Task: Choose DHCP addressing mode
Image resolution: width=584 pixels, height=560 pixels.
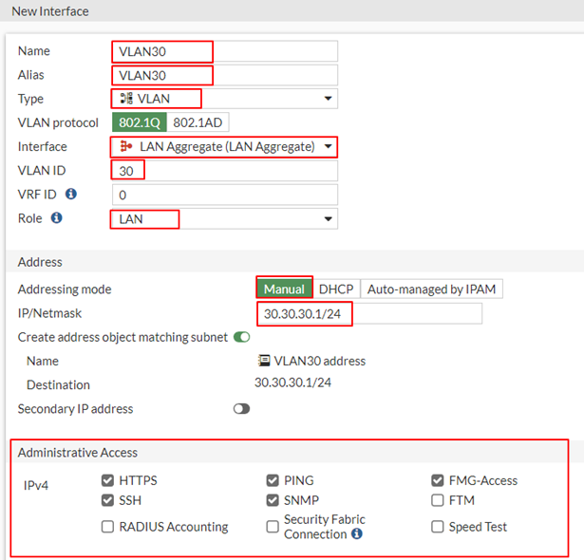Action: click(x=336, y=289)
